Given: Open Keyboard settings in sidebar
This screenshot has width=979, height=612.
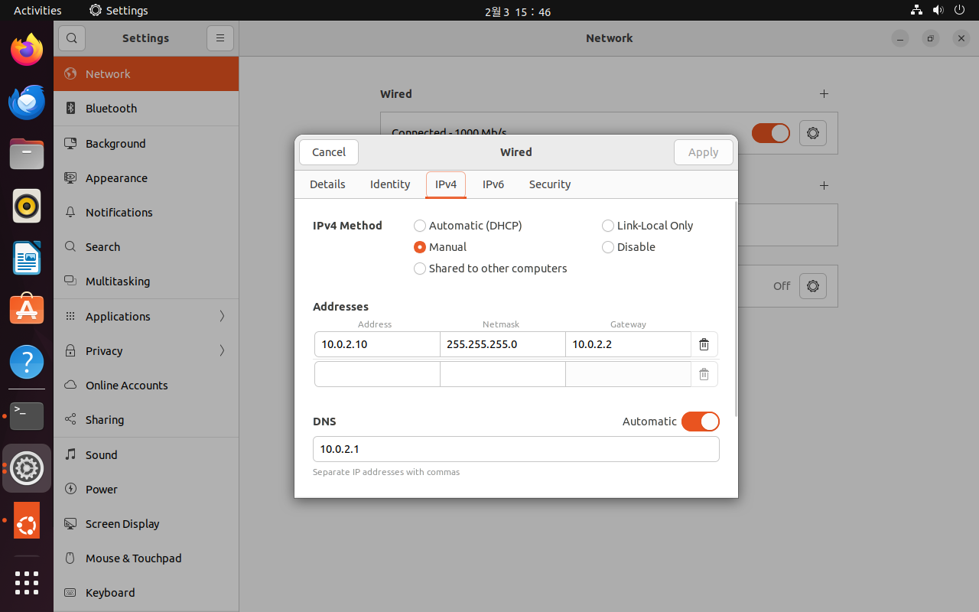Looking at the screenshot, I should click(146, 593).
